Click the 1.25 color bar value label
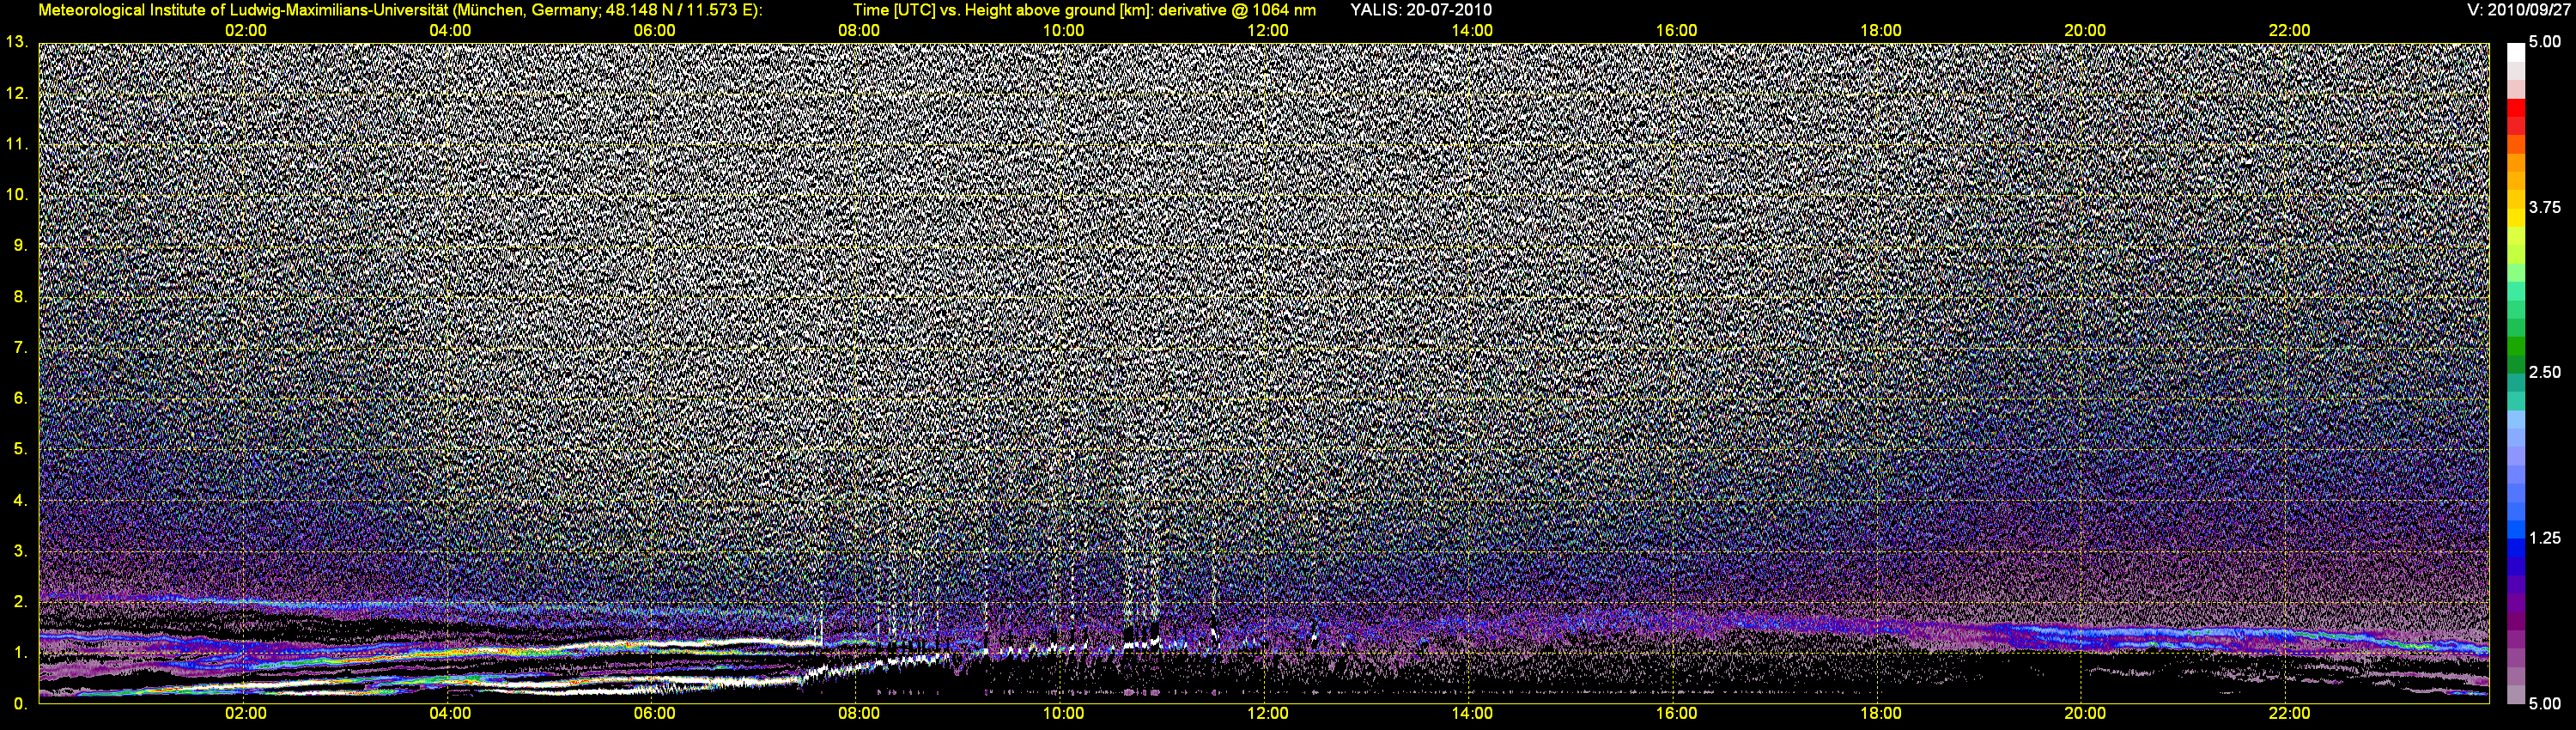 pyautogui.click(x=2544, y=538)
